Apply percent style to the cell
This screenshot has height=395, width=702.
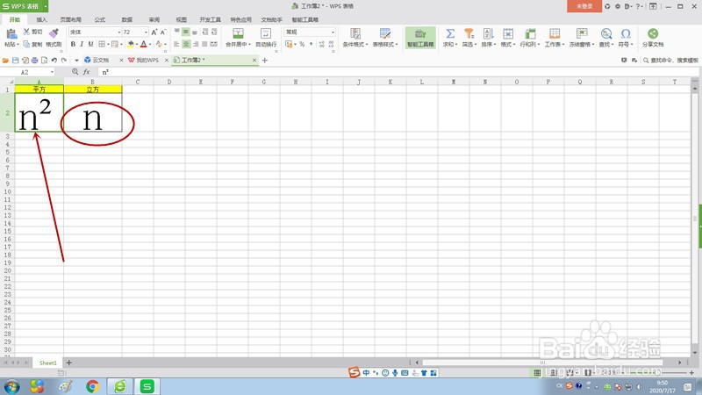click(302, 45)
